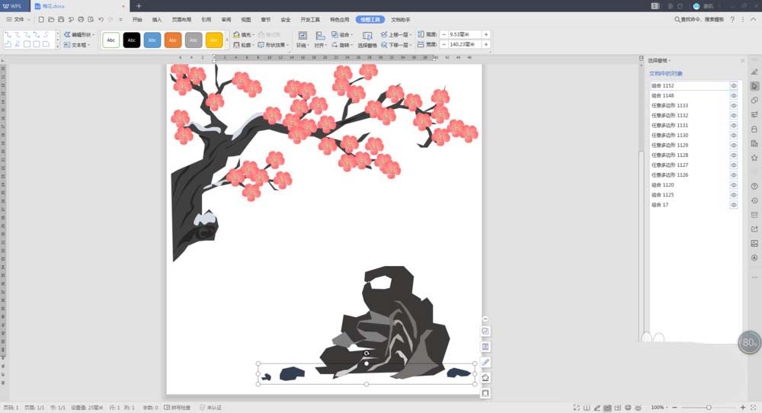Click the pen icon in floating toolbar beside shape
The height and width of the screenshot is (413, 762).
(485, 362)
